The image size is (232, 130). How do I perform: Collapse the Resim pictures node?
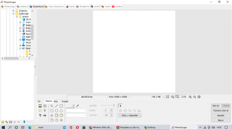pos(20,48)
